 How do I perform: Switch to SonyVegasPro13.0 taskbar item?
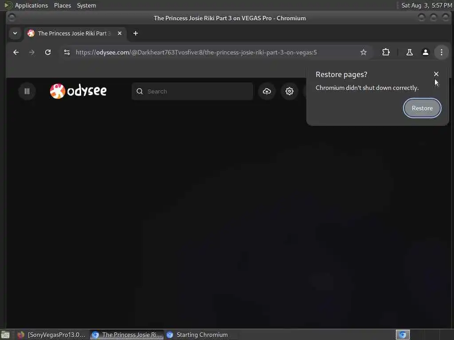tap(51, 335)
